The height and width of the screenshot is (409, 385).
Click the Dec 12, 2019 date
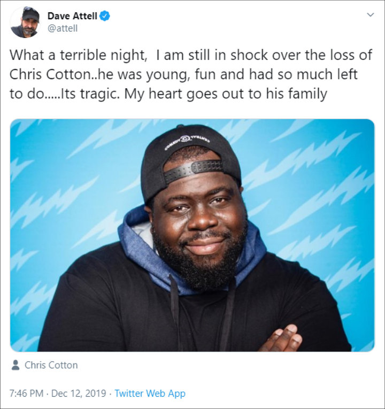click(x=79, y=393)
